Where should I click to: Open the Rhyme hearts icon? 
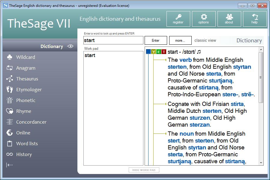coord(10,111)
